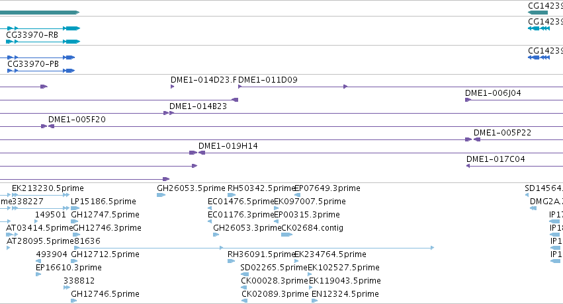Select the EN12324.5prime arrow glyph
The height and width of the screenshot is (304, 563).
coord(314,301)
